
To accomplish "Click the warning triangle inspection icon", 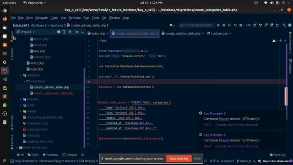I will click(x=274, y=41).
